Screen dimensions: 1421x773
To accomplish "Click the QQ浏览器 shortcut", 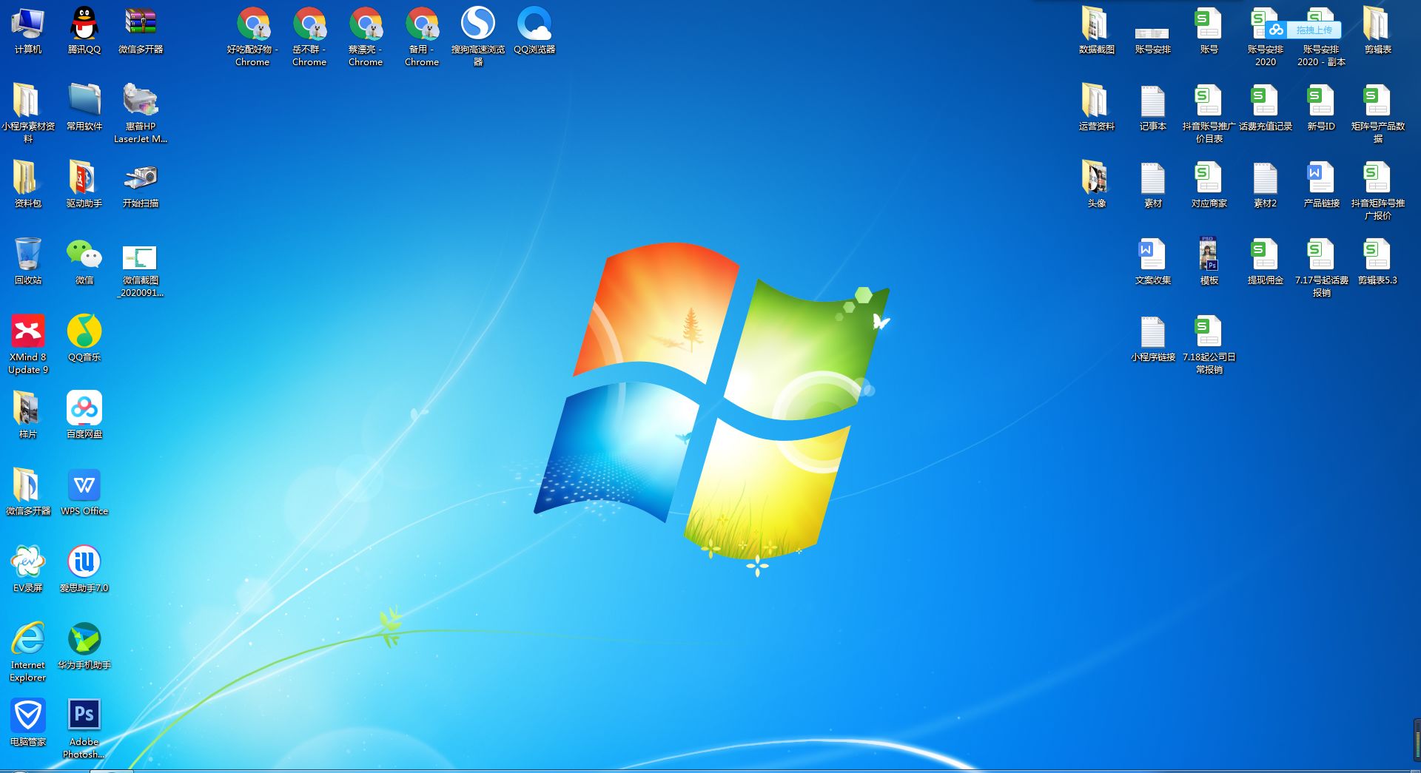I will click(x=534, y=25).
